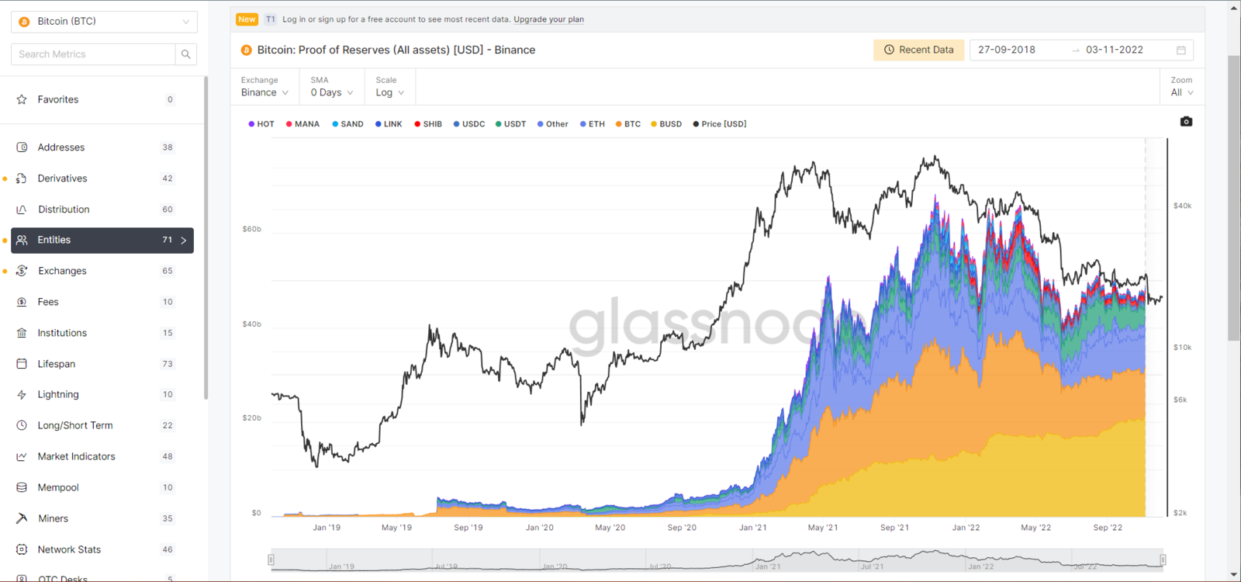The width and height of the screenshot is (1241, 582).
Task: Click the Lightning bolt icon in the sidebar
Action: (22, 395)
